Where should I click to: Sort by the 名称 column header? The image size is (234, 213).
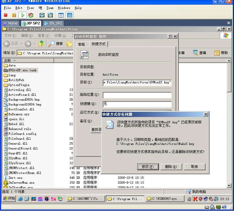(x=28, y=61)
